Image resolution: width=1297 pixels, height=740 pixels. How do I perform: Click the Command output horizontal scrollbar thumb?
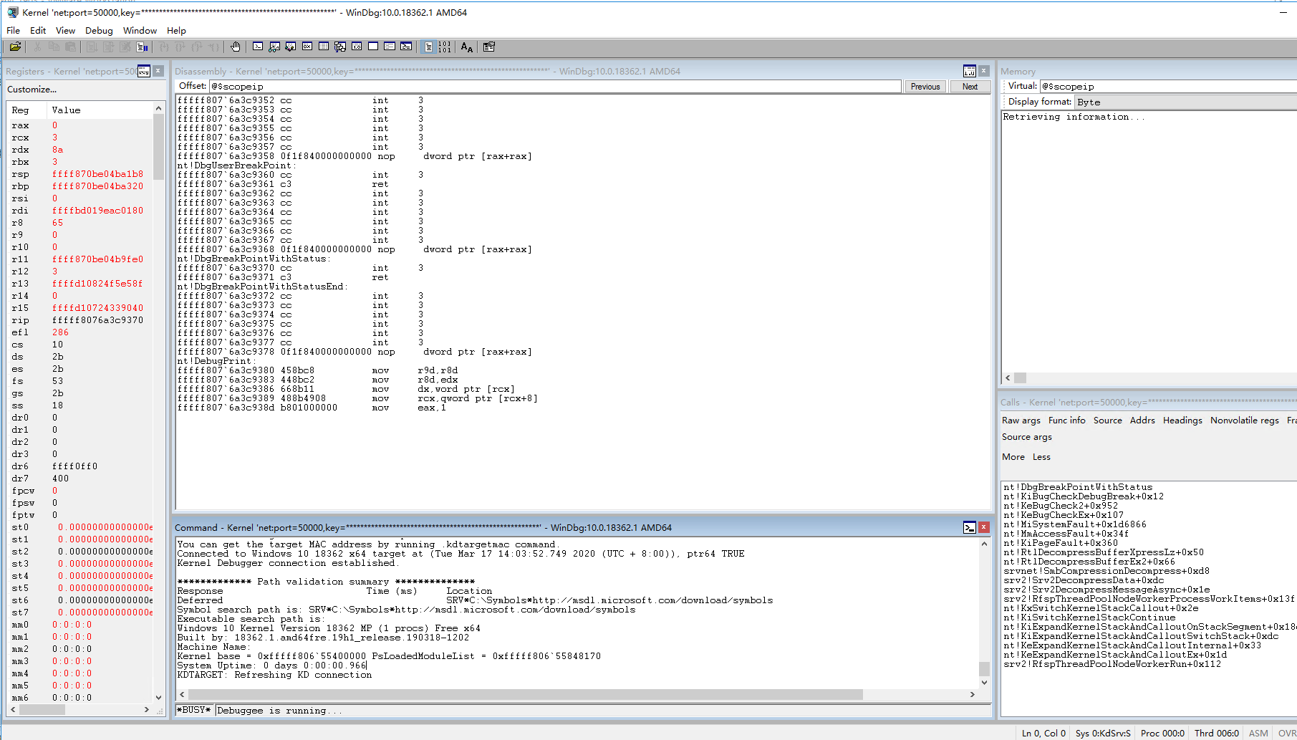tap(525, 694)
